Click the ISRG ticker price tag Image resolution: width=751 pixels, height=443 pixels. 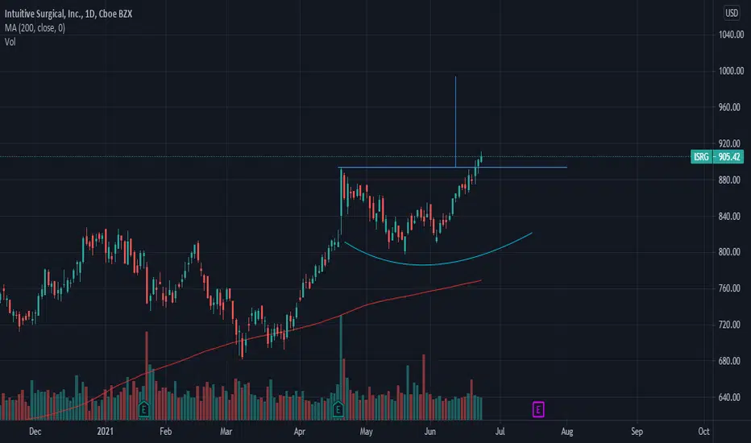pos(701,156)
